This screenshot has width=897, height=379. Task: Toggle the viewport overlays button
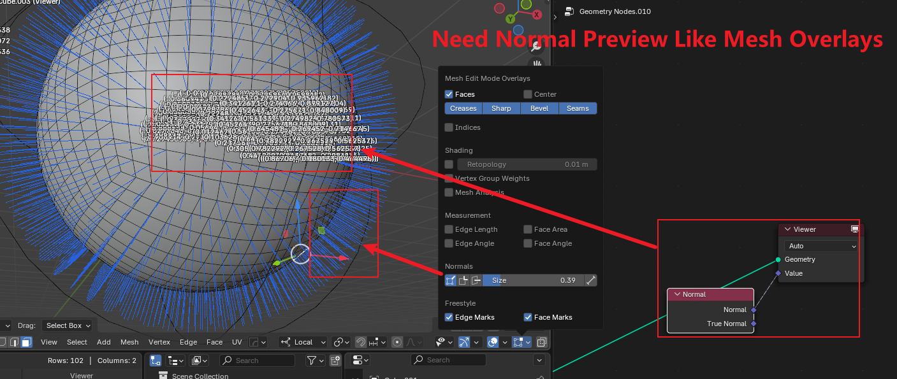(x=492, y=342)
